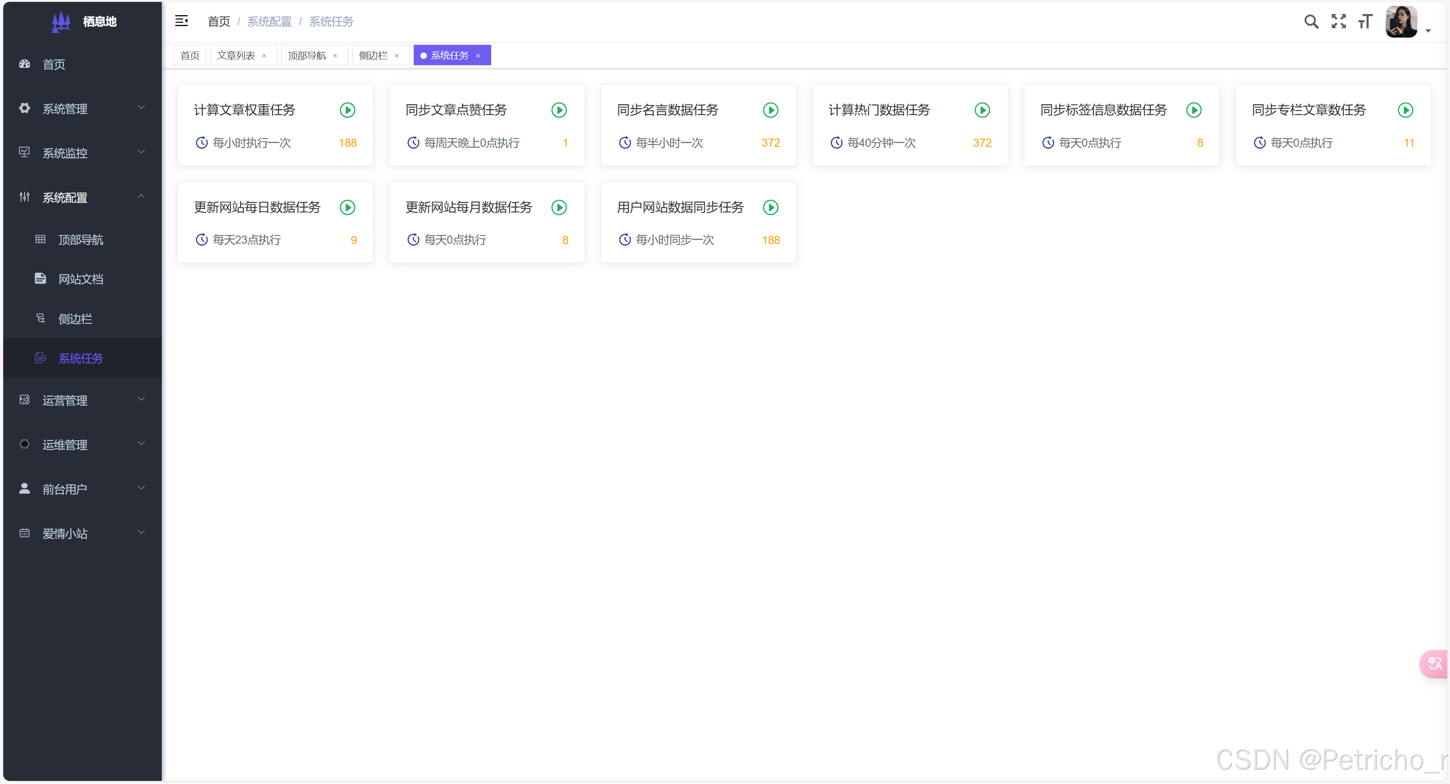Click the header search magnifier icon
This screenshot has height=784, width=1450.
[1311, 21]
